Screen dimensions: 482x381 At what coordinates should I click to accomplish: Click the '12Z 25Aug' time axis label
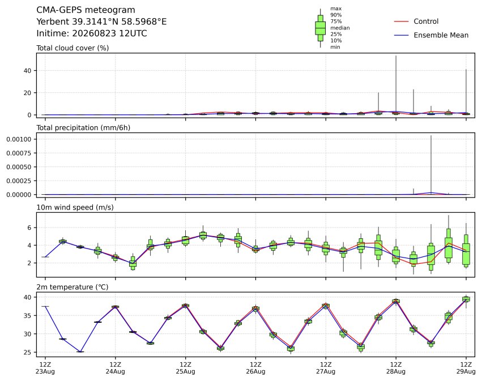(185, 368)
